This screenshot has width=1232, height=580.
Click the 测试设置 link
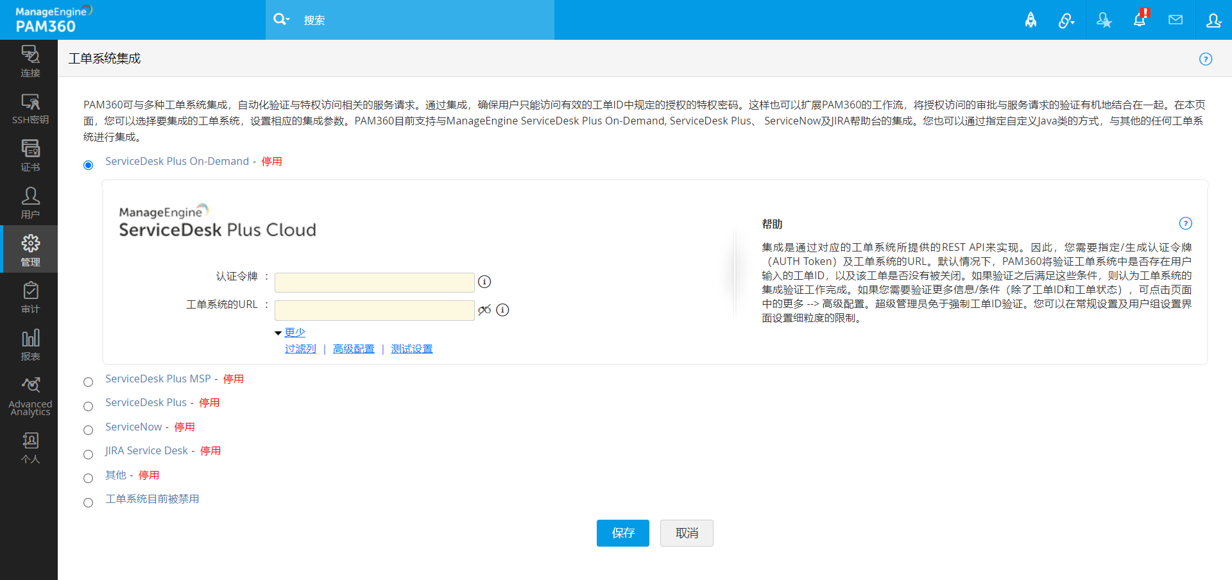(x=412, y=349)
